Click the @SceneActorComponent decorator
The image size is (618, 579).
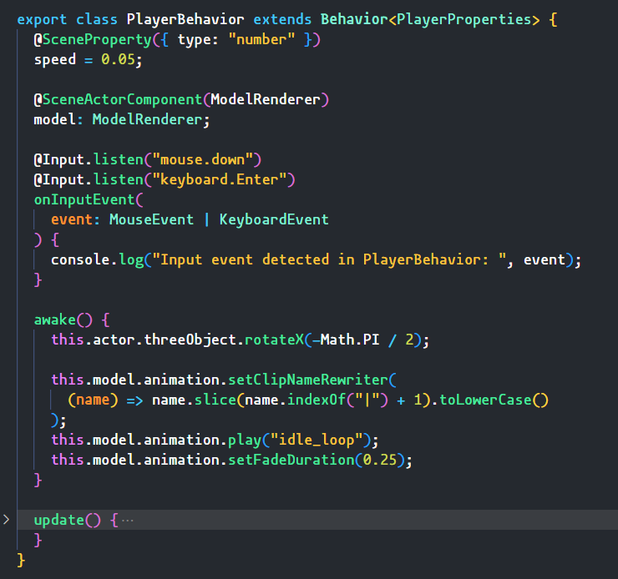pyautogui.click(x=118, y=99)
